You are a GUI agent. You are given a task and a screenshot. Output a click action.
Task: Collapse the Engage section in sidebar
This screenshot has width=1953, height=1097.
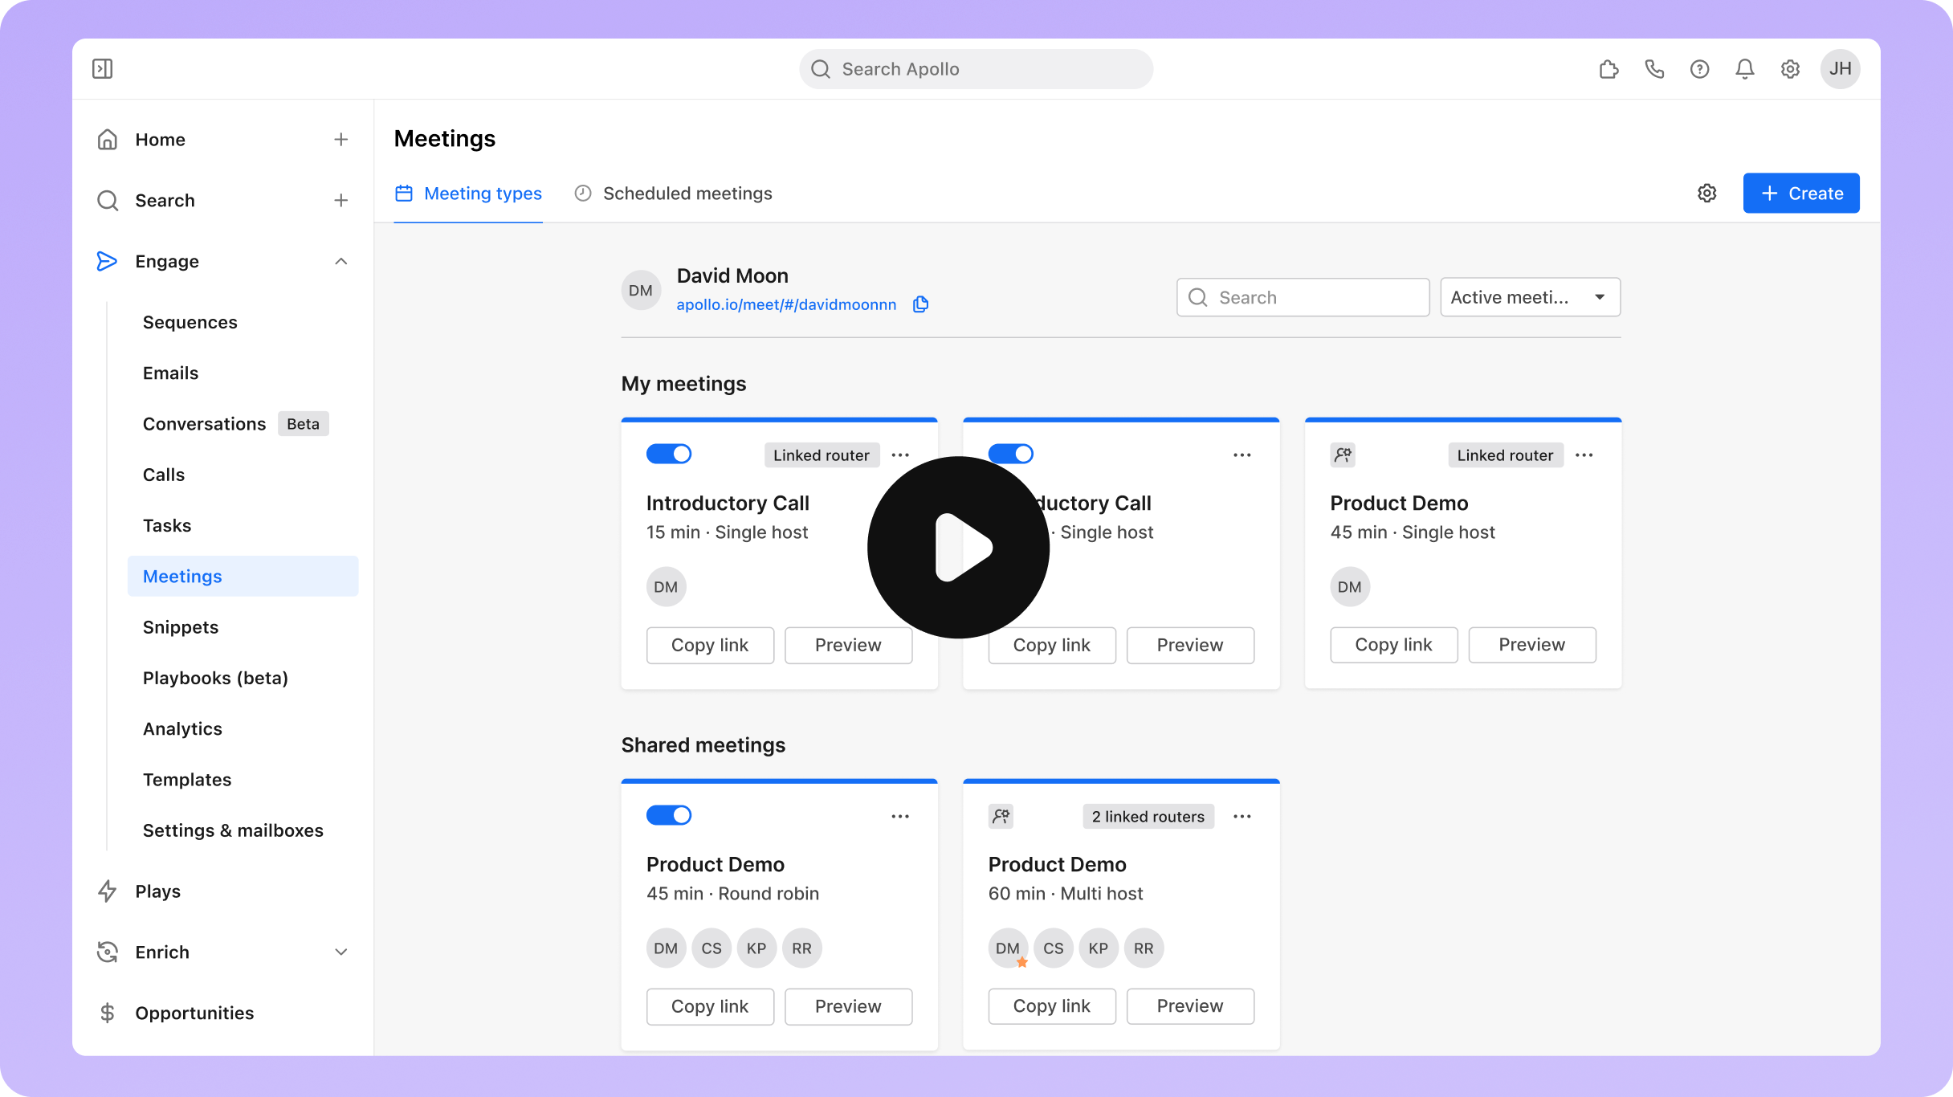click(x=341, y=261)
